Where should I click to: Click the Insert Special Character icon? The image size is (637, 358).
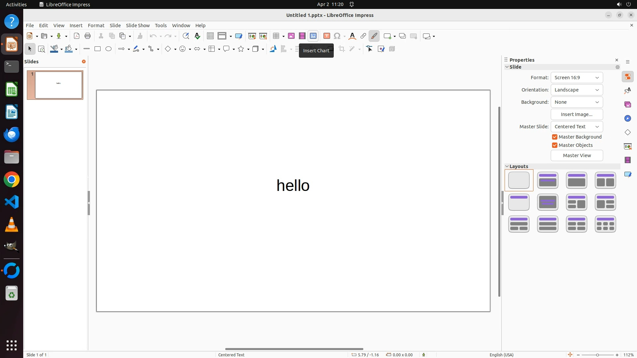(337, 36)
